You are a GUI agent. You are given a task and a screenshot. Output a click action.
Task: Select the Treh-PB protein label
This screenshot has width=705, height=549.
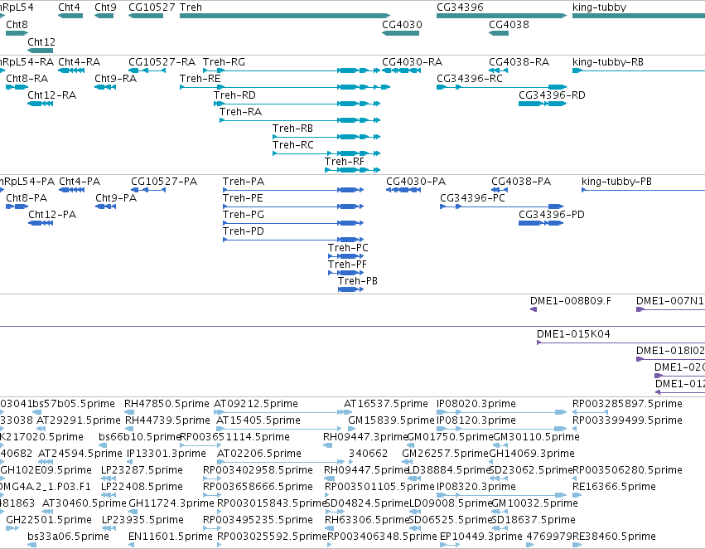click(x=357, y=281)
